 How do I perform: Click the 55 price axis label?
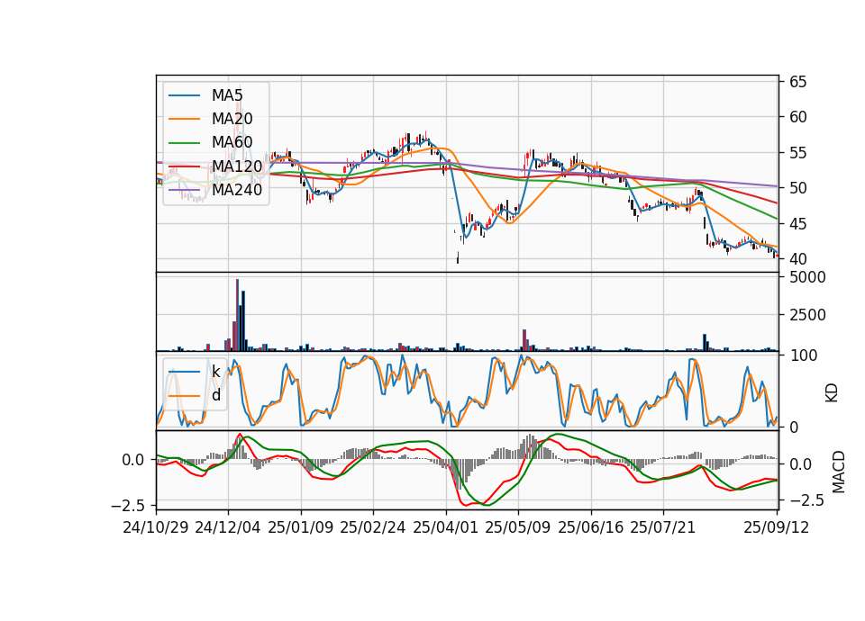point(797,153)
